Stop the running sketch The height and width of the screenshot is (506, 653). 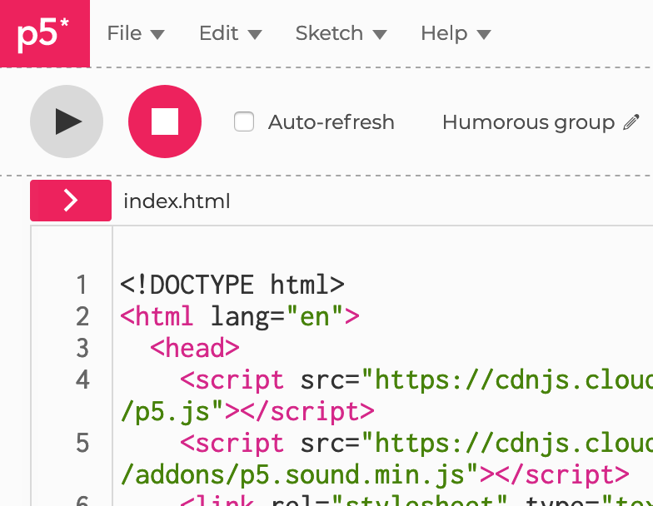[164, 122]
